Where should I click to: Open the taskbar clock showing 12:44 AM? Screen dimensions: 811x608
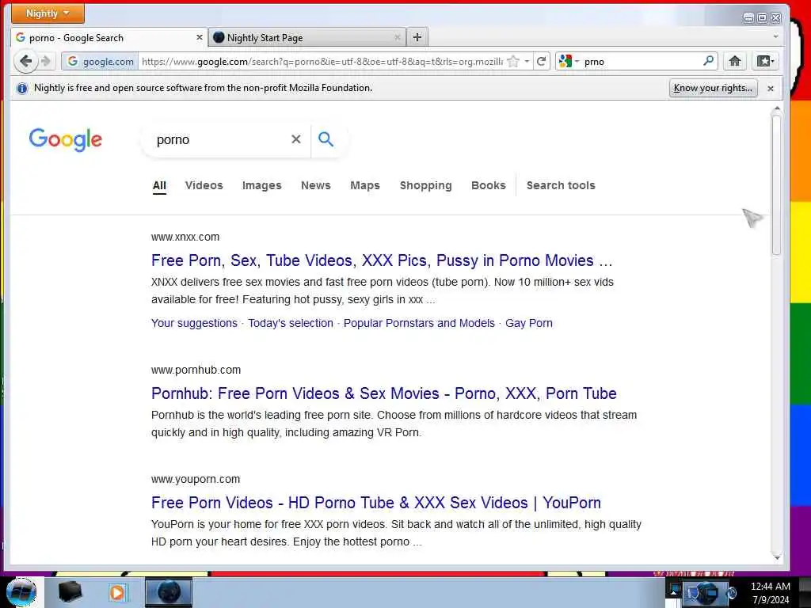770,593
